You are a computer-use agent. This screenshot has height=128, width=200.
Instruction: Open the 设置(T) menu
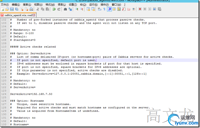pos(73,5)
